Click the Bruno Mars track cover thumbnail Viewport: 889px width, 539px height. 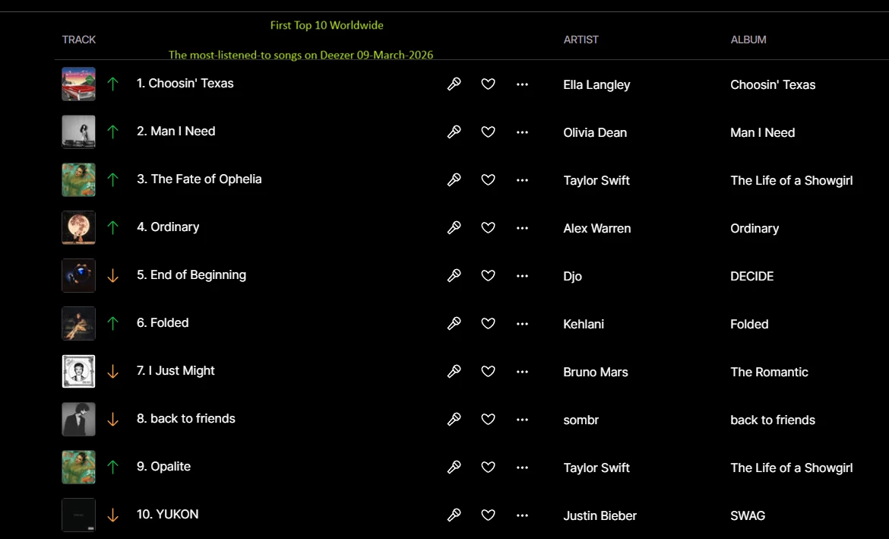(x=79, y=372)
